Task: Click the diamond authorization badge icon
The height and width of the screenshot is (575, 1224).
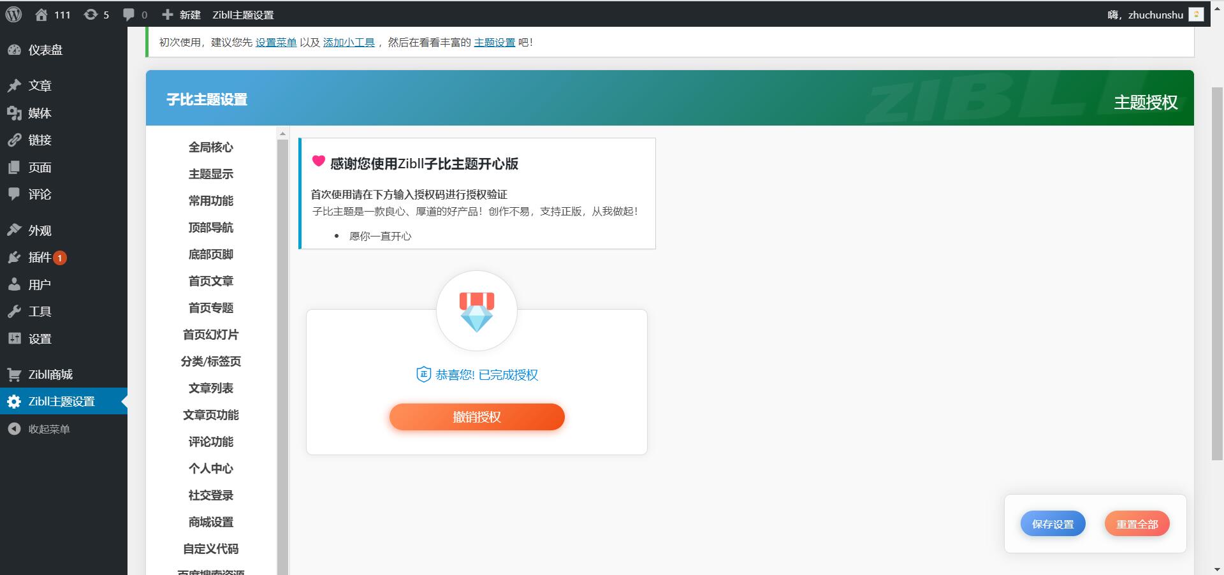Action: pos(477,311)
